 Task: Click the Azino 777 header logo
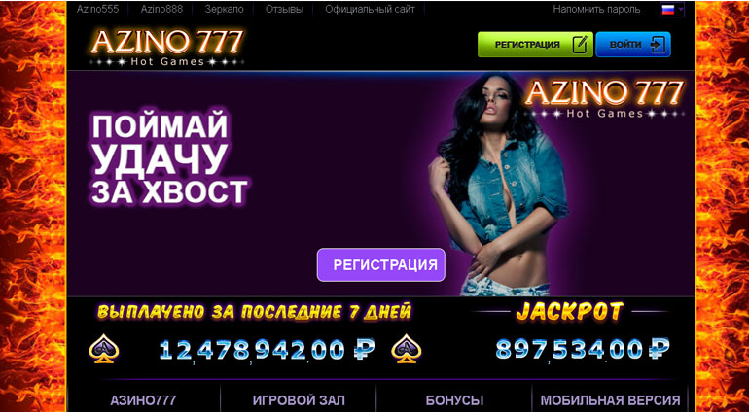coord(166,48)
